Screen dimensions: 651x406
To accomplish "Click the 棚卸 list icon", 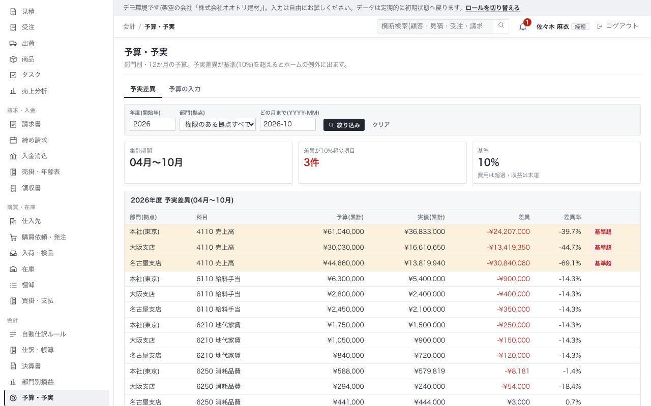I will coord(13,285).
